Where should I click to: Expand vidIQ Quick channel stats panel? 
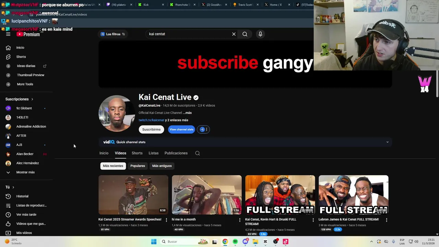click(x=388, y=142)
